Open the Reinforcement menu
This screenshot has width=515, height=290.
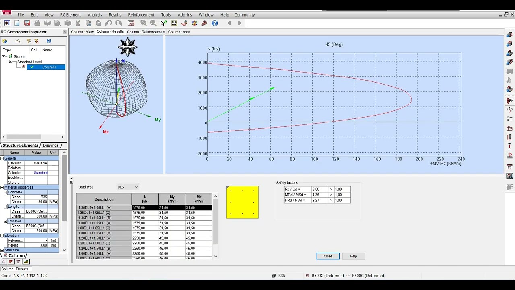[x=141, y=15]
